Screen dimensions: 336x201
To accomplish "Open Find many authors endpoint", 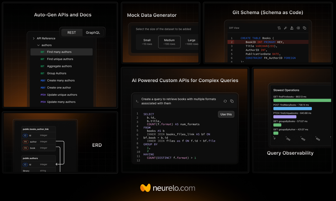I will tap(61, 52).
